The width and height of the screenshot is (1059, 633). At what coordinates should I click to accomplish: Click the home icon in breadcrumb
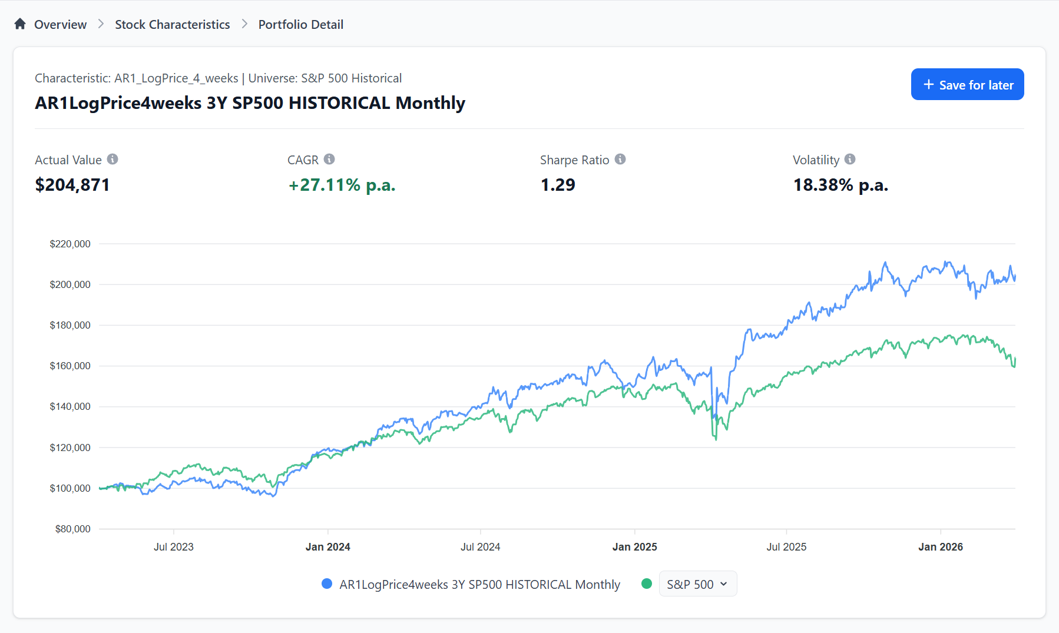20,24
